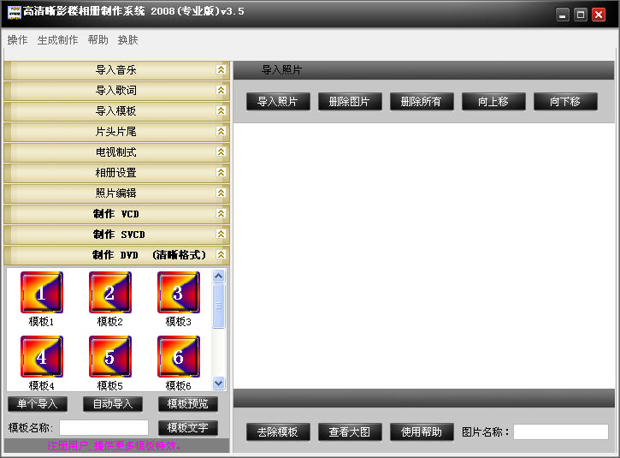Click the 导入照片 button
This screenshot has width=620, height=458.
click(278, 101)
